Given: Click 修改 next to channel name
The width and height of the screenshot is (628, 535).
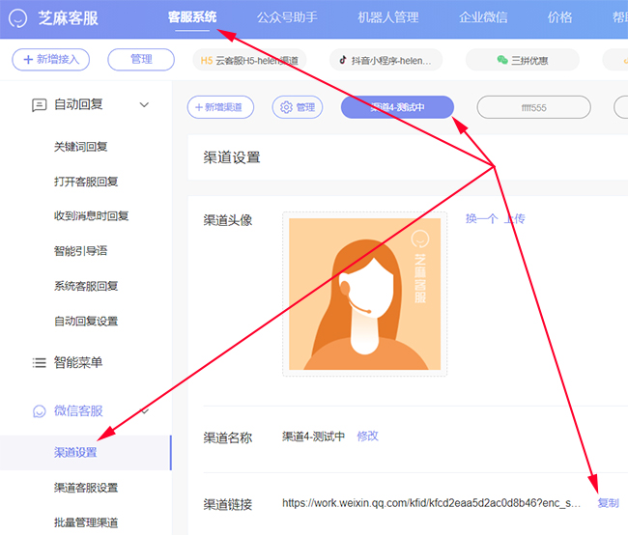Looking at the screenshot, I should (367, 436).
